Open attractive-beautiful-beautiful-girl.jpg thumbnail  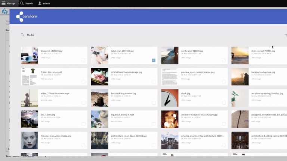point(170,119)
